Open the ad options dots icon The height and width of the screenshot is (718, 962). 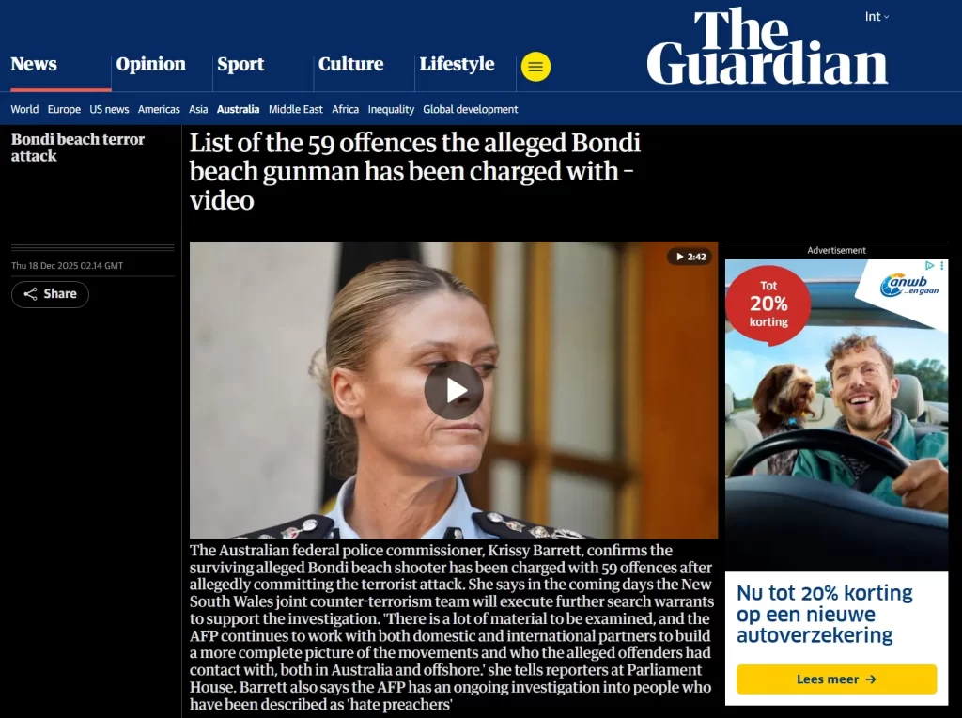coord(941,266)
